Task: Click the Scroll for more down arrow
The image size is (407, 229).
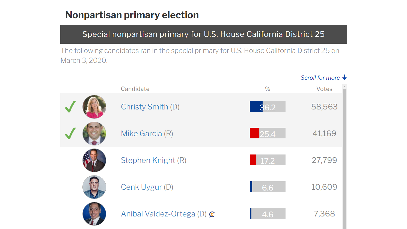Action: click(x=344, y=78)
